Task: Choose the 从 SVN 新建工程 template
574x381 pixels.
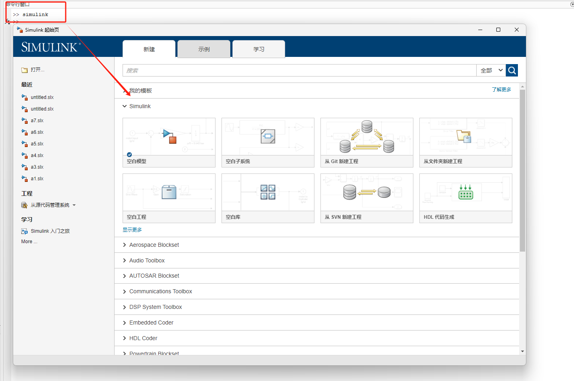Action: (x=367, y=198)
